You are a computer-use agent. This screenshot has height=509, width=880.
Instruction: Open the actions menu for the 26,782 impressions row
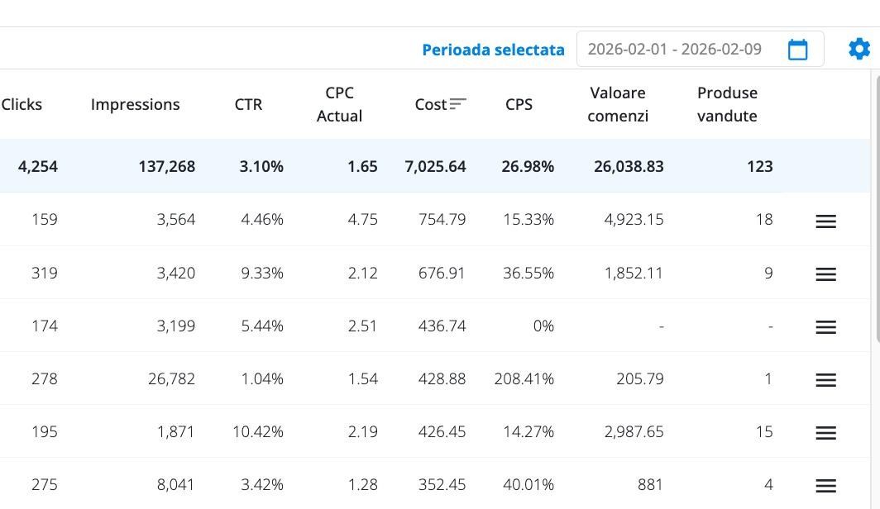(x=825, y=379)
